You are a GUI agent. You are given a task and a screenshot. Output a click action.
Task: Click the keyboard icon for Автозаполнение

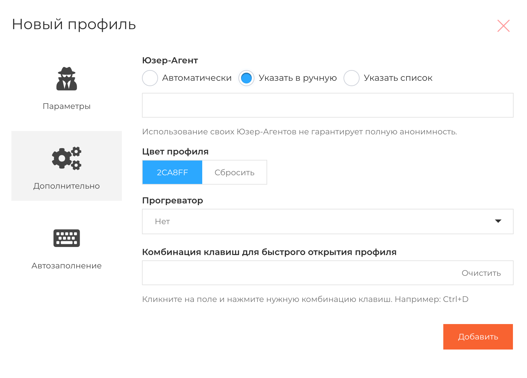coord(67,238)
